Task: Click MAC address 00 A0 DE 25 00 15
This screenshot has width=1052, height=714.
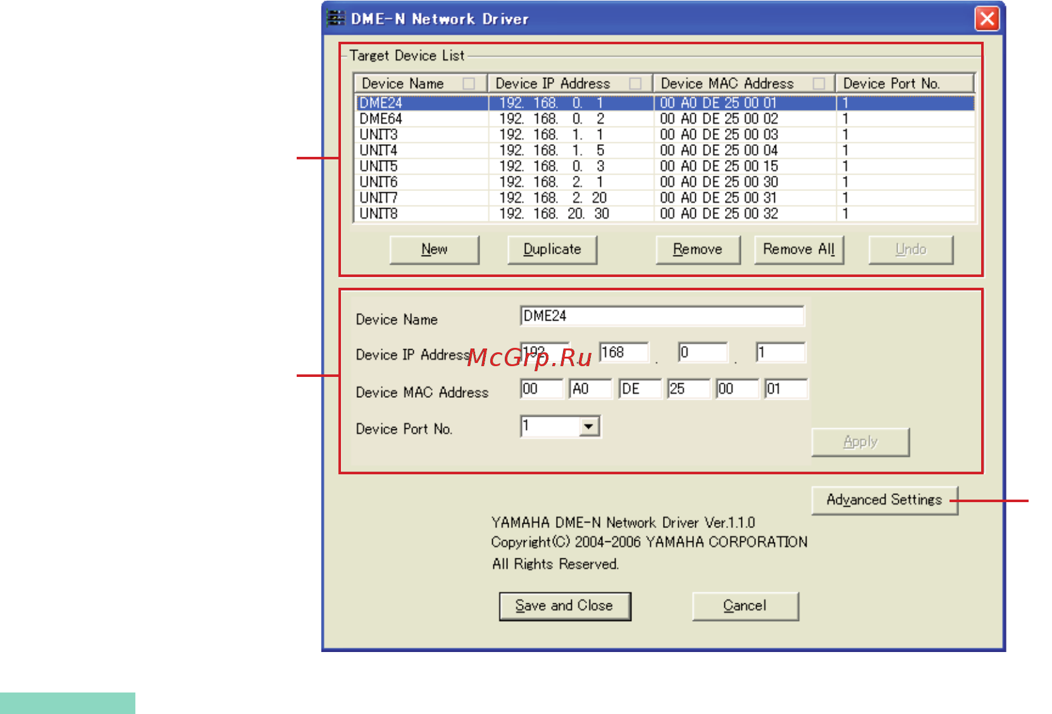Action: (x=719, y=166)
